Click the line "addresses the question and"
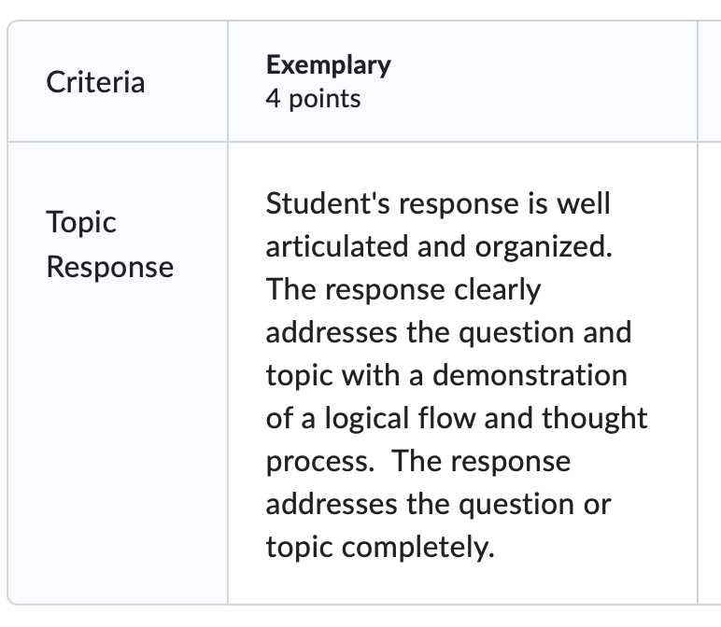Viewport: 721px width, 627px height. (449, 332)
